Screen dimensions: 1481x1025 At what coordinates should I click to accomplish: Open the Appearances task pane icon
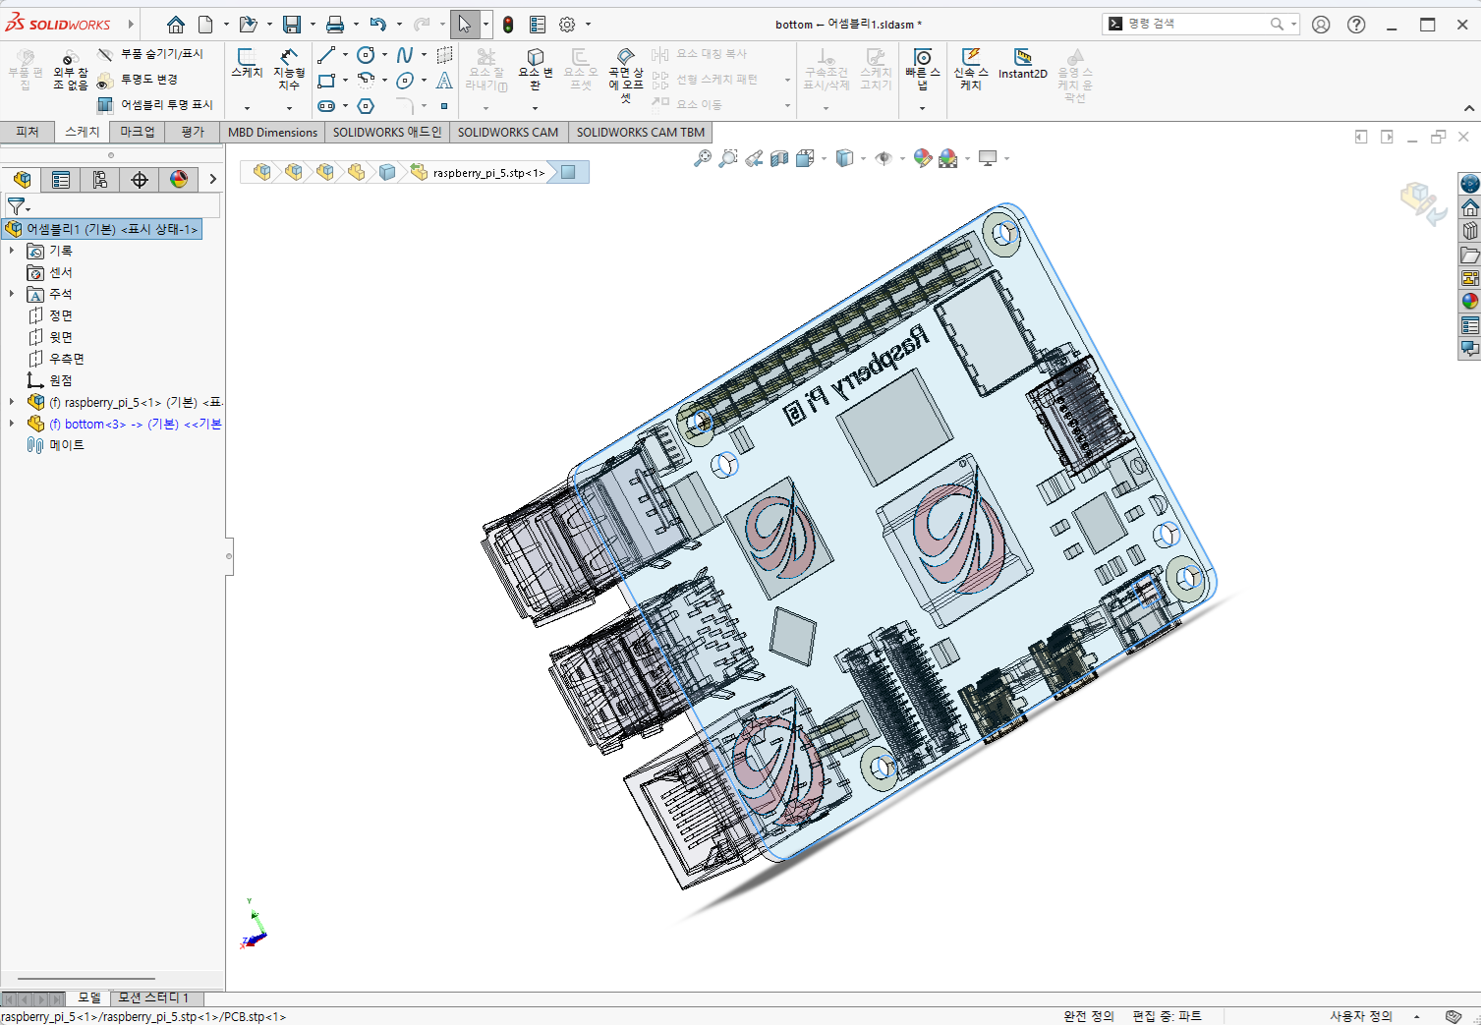click(1470, 302)
